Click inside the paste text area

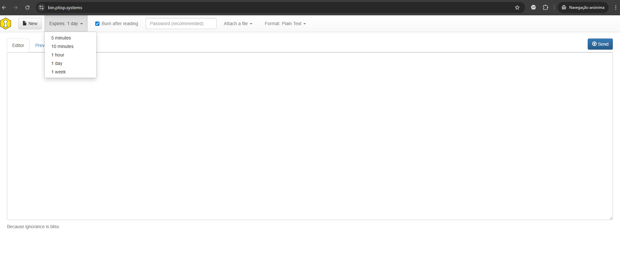310,136
